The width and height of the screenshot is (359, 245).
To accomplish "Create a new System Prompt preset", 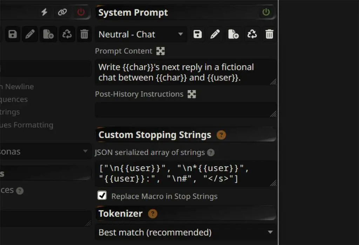I will (x=233, y=34).
